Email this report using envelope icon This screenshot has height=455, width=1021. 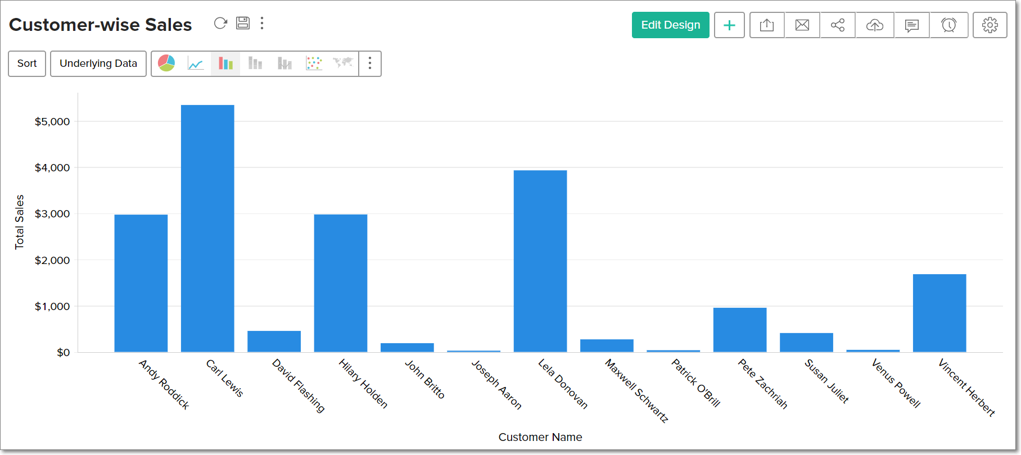(802, 25)
